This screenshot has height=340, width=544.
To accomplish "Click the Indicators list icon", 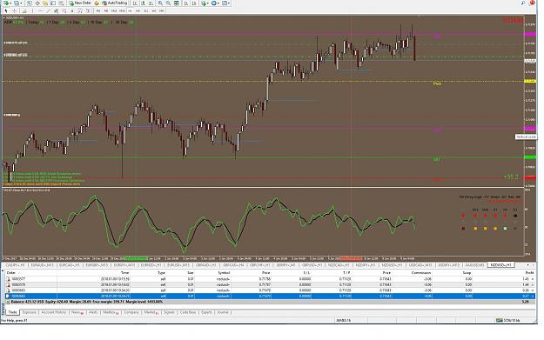I will (x=204, y=3).
